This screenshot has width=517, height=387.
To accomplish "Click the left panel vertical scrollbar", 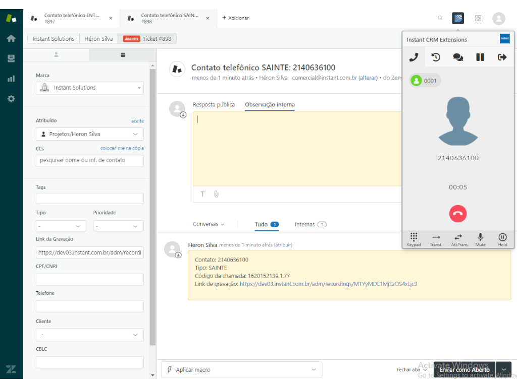I will [x=152, y=202].
